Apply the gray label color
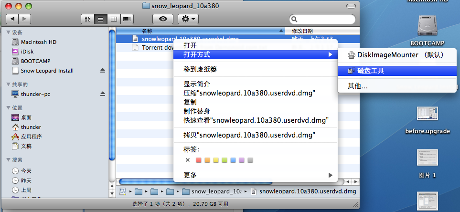The height and width of the screenshot is (212, 460). tap(250, 160)
